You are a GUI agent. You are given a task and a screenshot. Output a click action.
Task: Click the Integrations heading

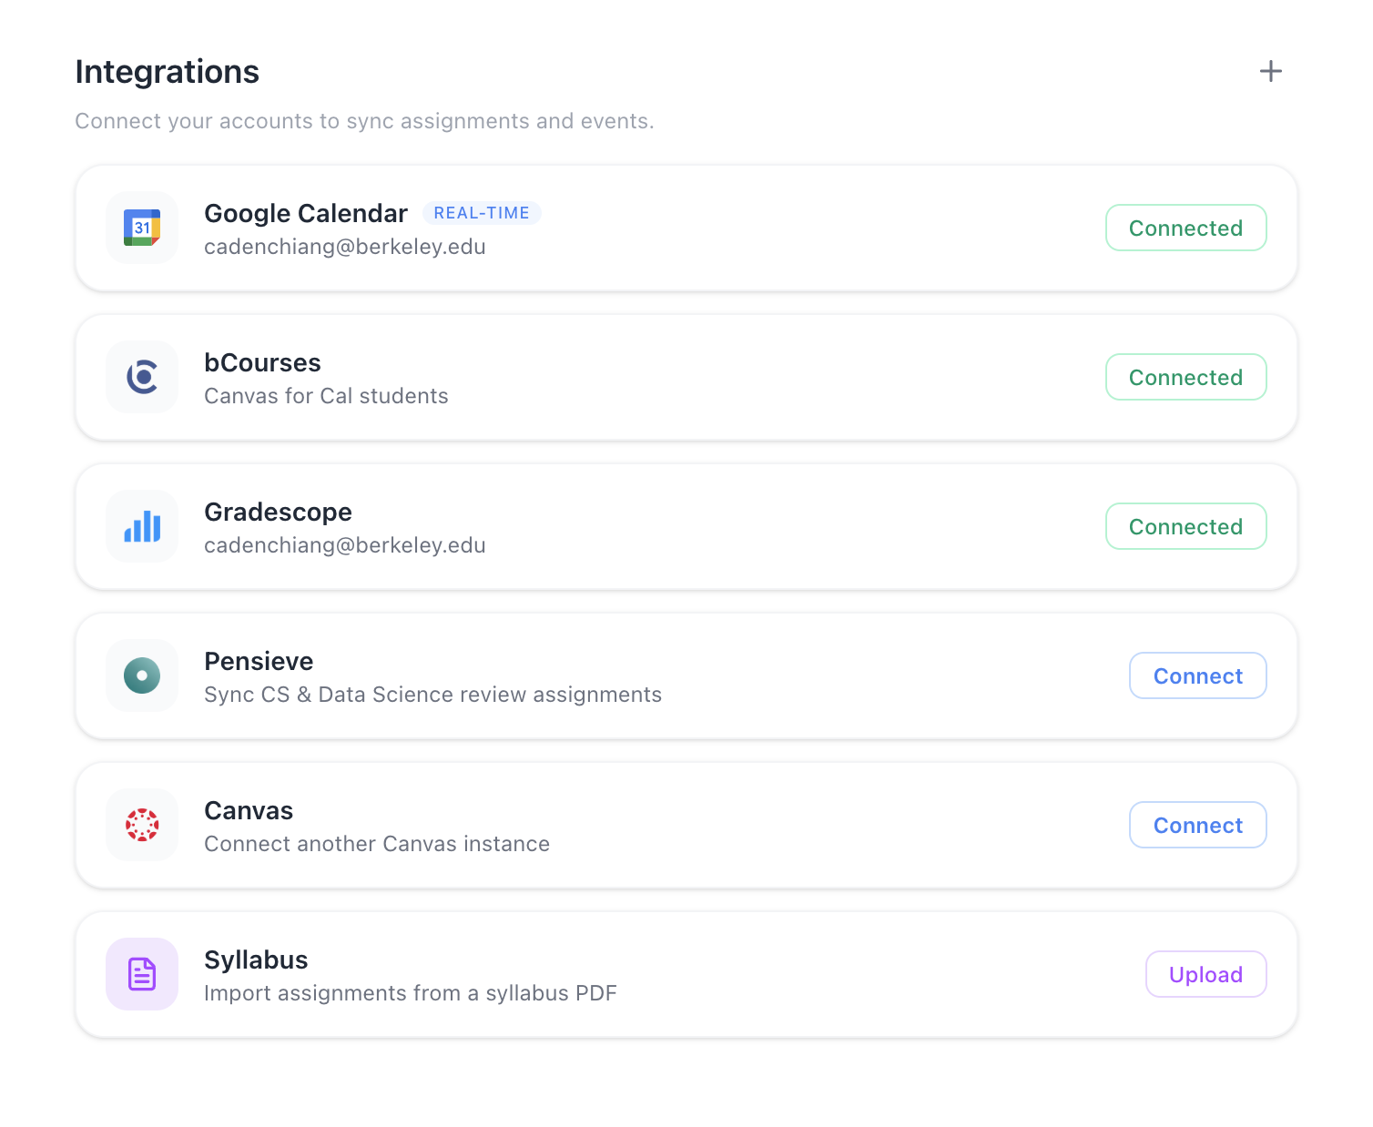[168, 72]
